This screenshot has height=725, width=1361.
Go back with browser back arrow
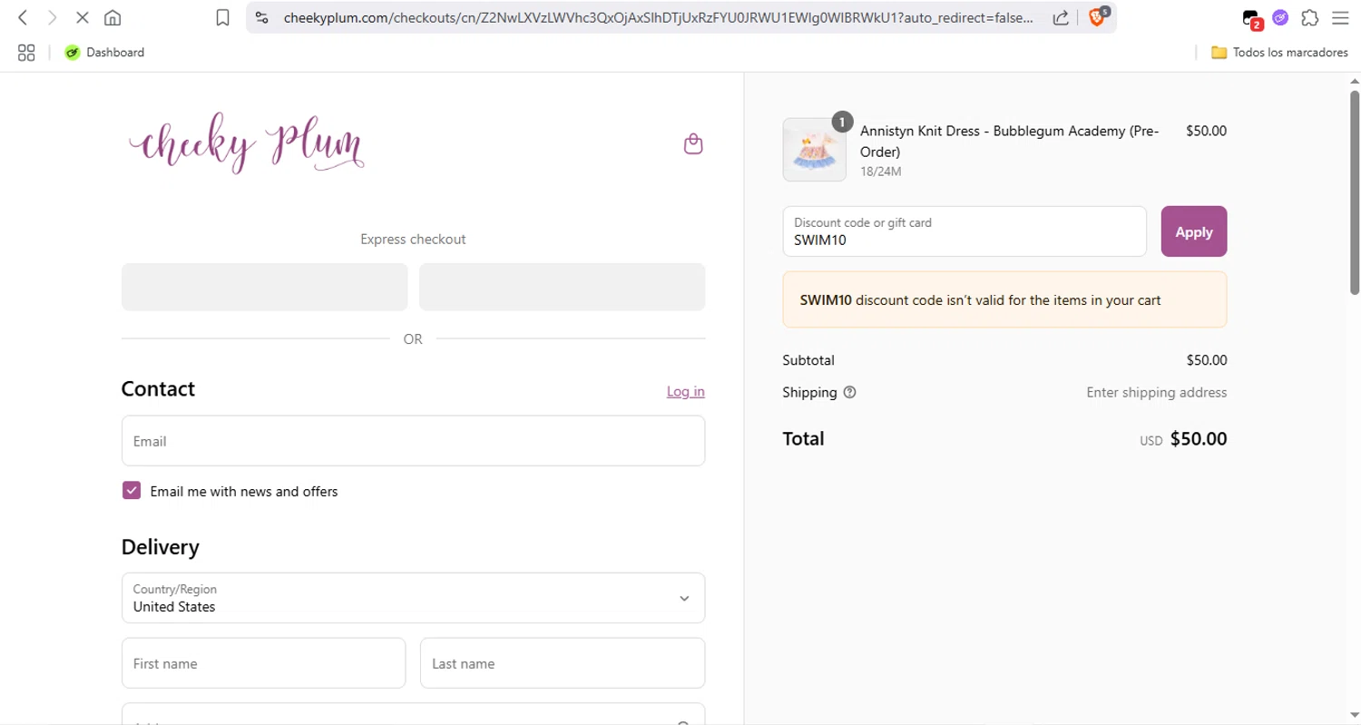click(x=24, y=17)
